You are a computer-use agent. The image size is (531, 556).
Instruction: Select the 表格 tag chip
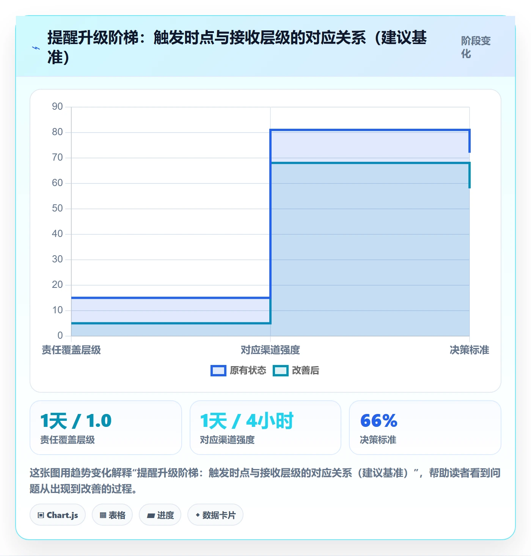pos(112,515)
